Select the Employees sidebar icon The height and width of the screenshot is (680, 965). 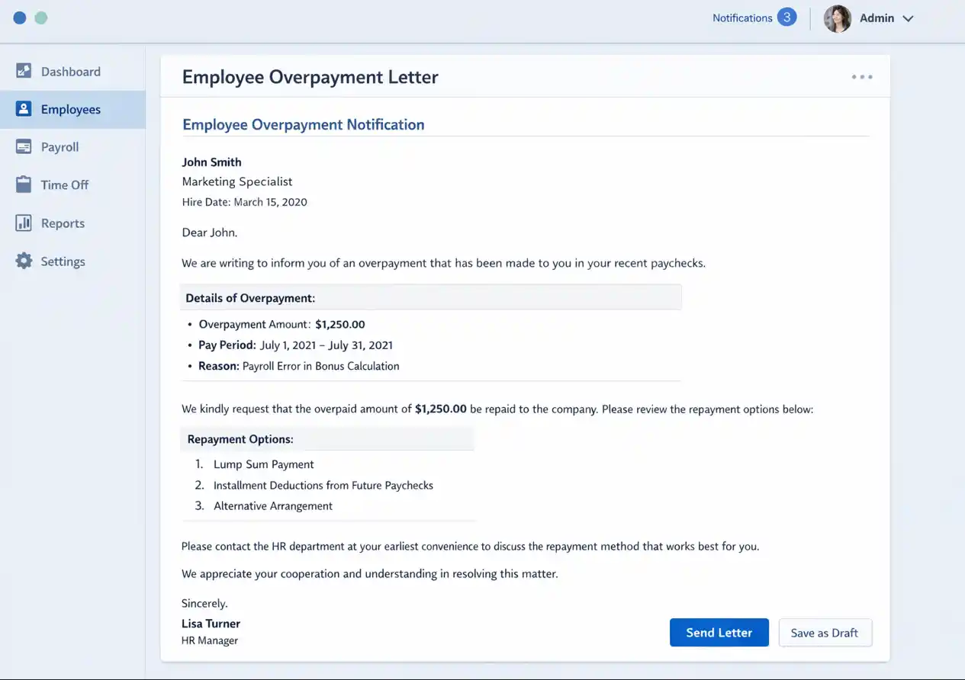point(24,108)
